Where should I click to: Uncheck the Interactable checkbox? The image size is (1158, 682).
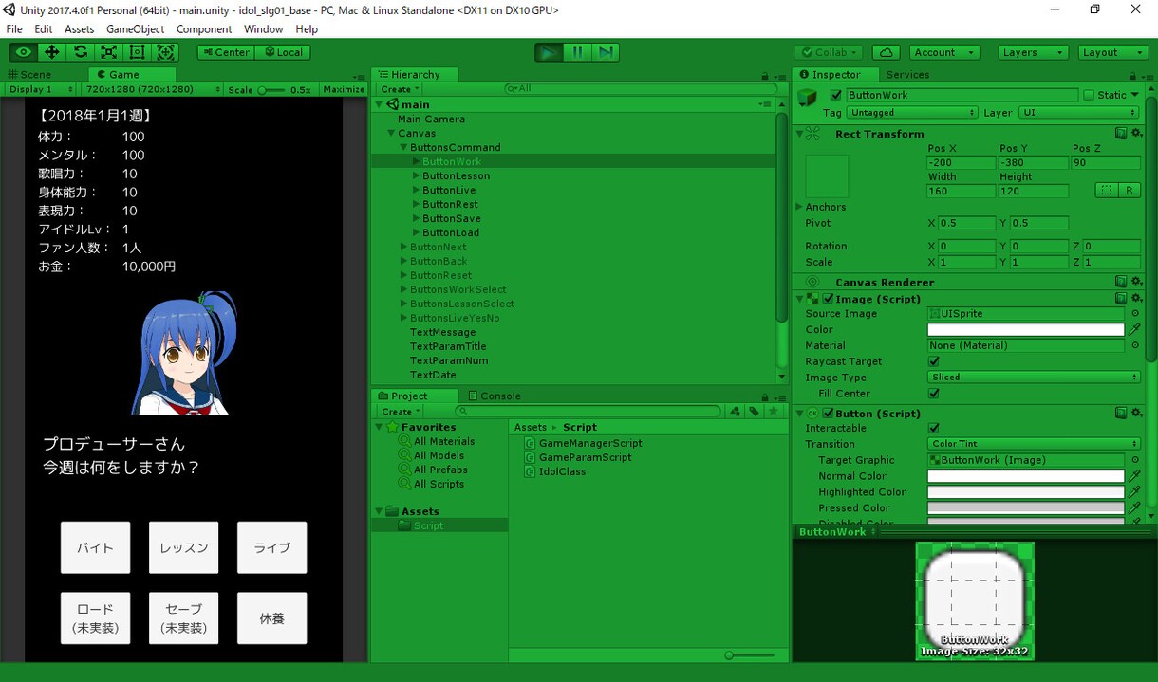tap(934, 428)
